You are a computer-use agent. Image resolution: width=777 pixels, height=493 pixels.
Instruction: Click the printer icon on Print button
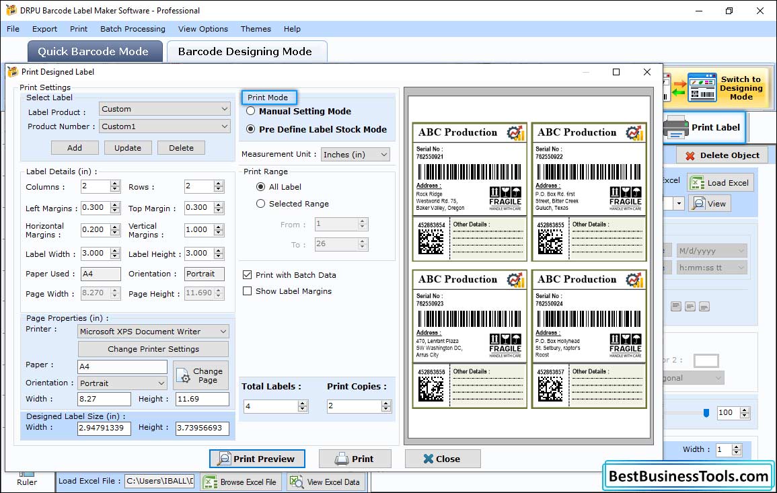(x=342, y=459)
